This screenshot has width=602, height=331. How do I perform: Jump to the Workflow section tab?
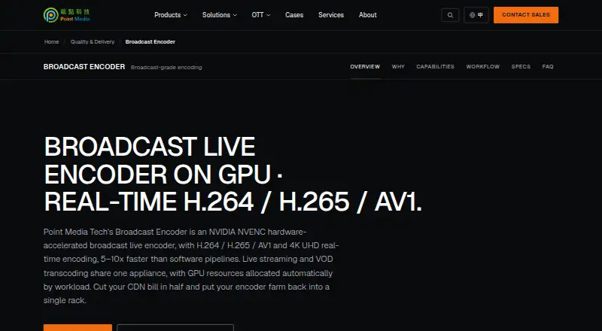[483, 66]
